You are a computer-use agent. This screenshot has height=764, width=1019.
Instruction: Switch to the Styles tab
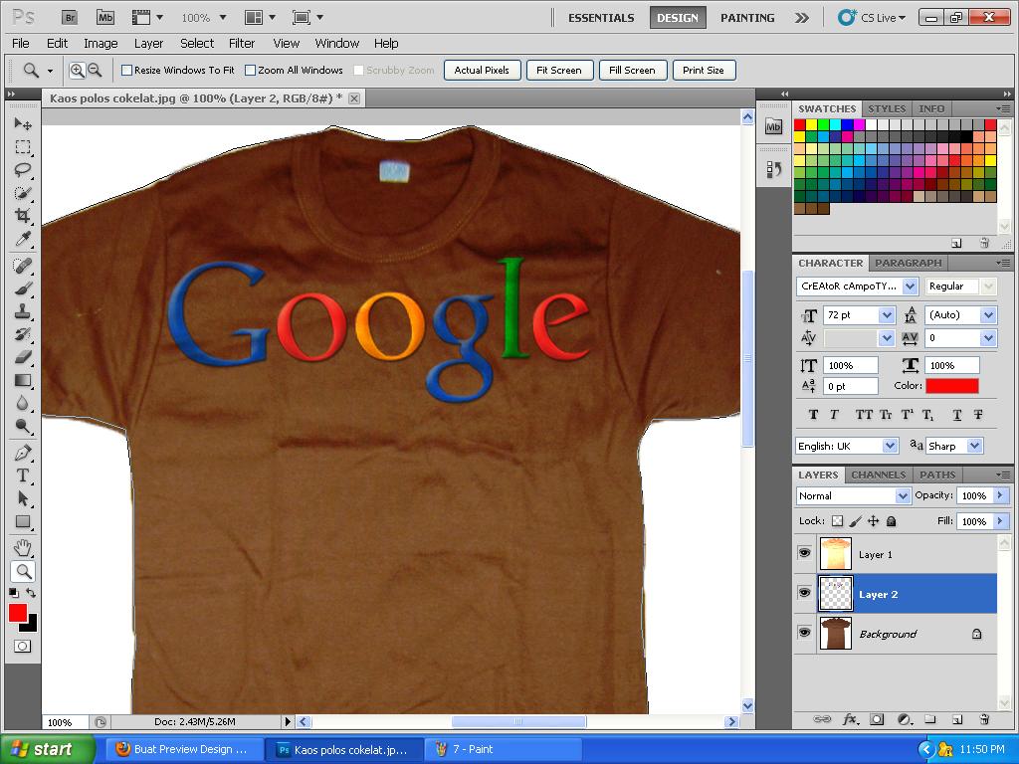(x=887, y=108)
